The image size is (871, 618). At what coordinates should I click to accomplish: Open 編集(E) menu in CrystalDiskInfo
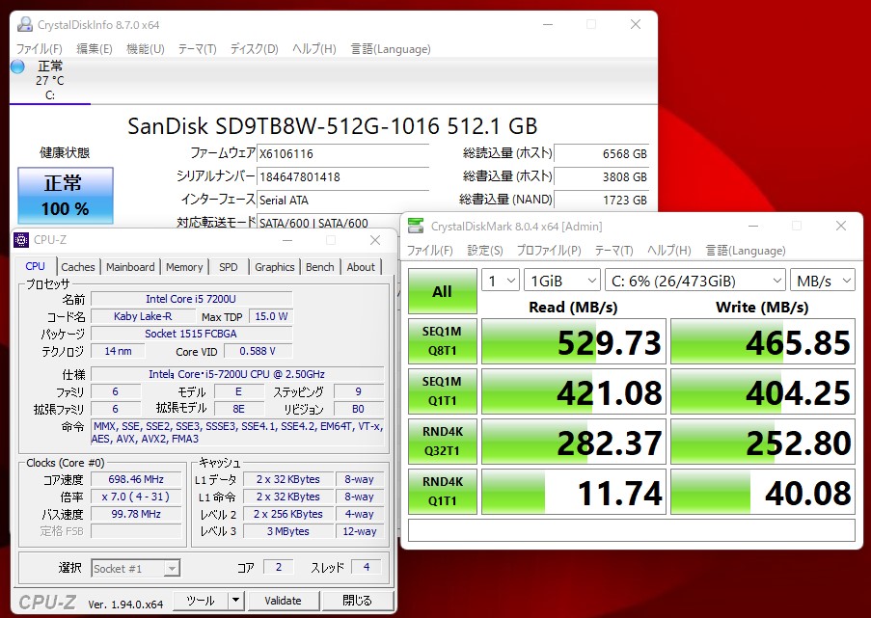95,49
